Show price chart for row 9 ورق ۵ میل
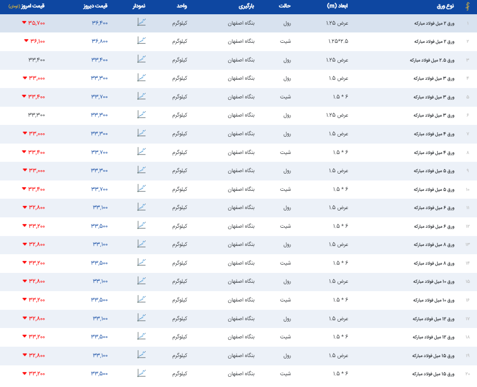The width and height of the screenshot is (477, 387). pyautogui.click(x=141, y=170)
